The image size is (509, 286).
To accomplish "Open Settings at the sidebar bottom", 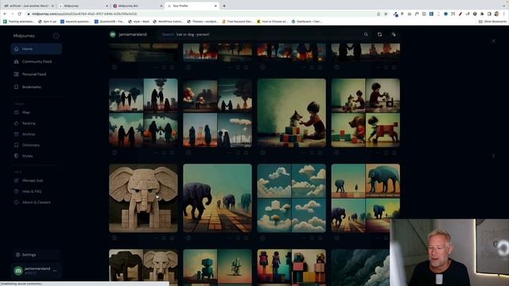I will pos(37,255).
